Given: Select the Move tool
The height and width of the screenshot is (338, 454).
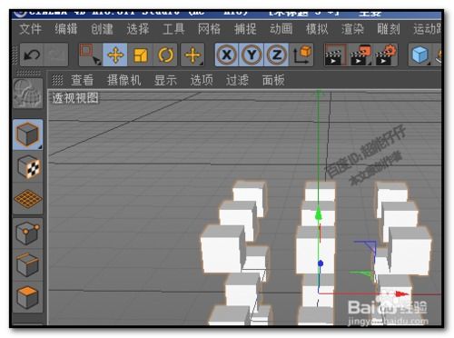Looking at the screenshot, I should [115, 55].
